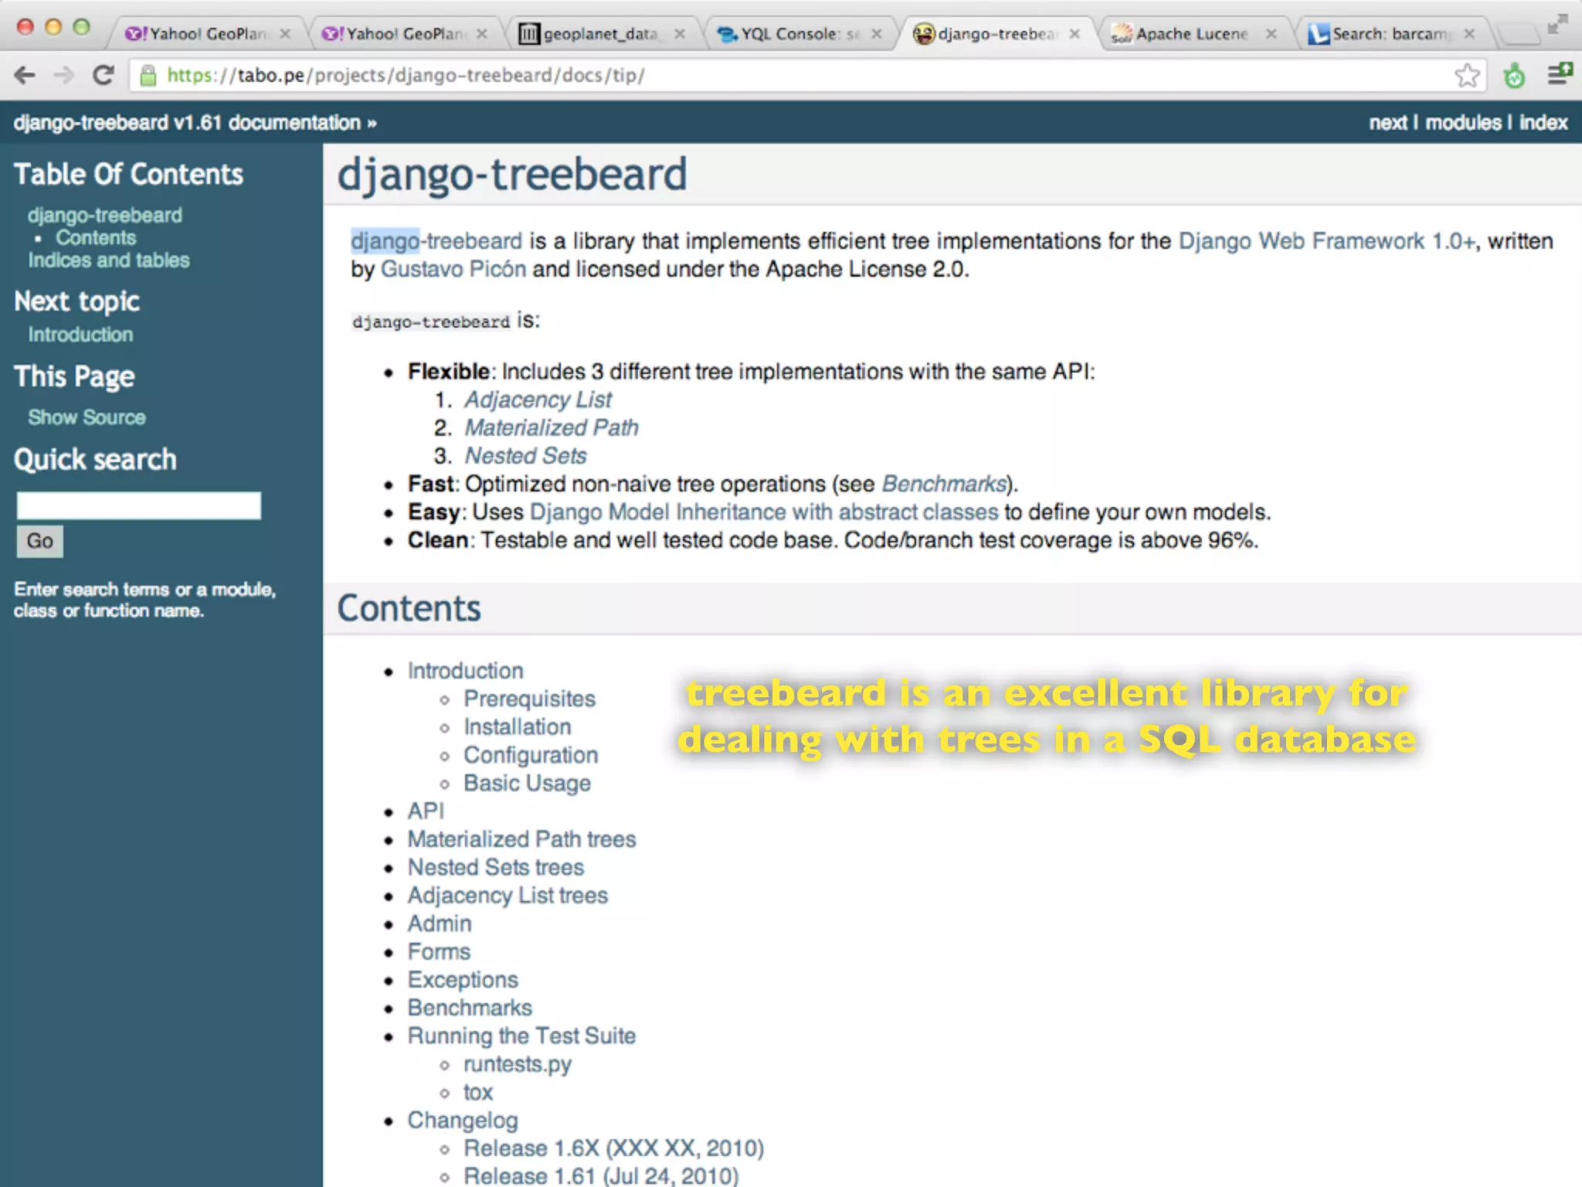
Task: Open Contents in sidebar table of contents
Action: (96, 237)
